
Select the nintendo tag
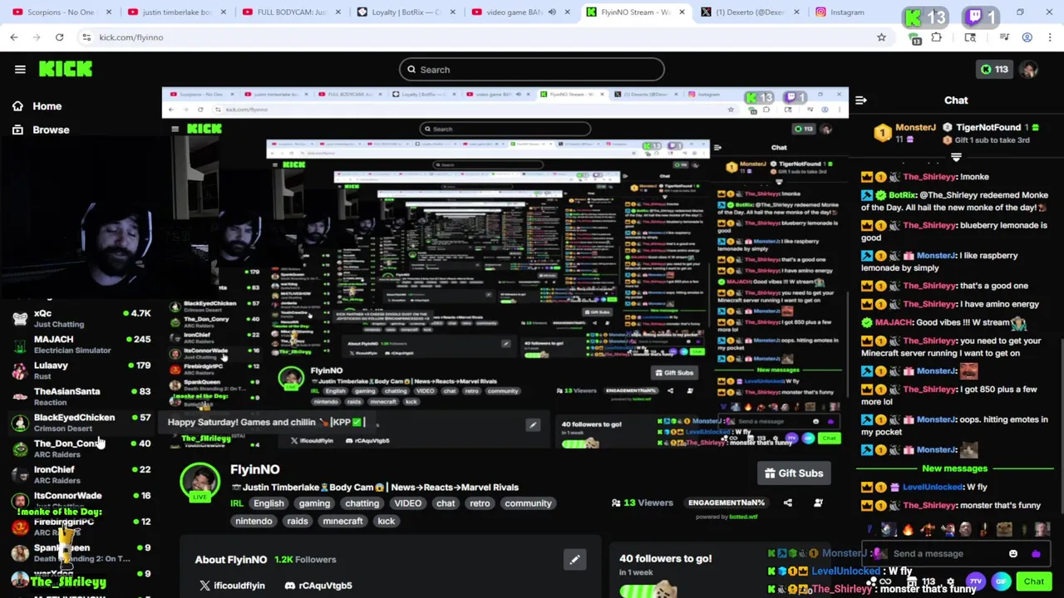pyautogui.click(x=254, y=522)
